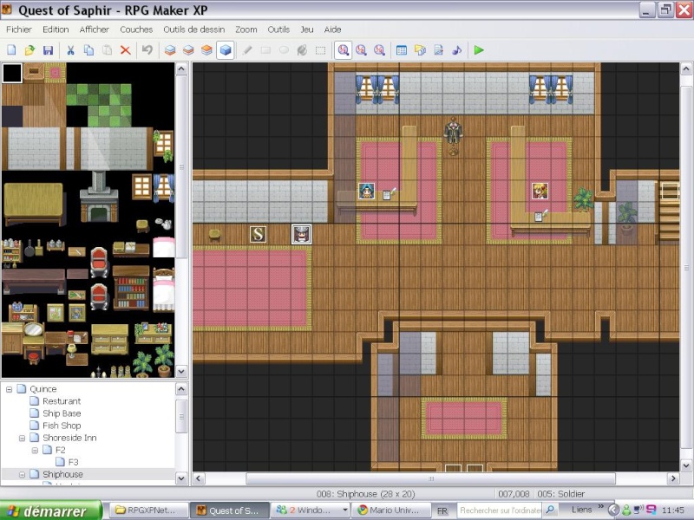Copy with the double-page icon

(x=89, y=50)
